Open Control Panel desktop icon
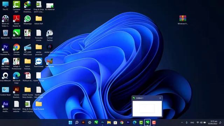 [x=6, y=91]
